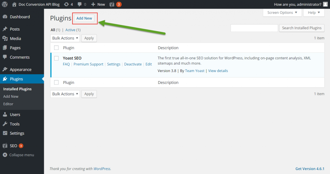
Task: Click Edit link for Yoast SEO
Action: [x=149, y=64]
